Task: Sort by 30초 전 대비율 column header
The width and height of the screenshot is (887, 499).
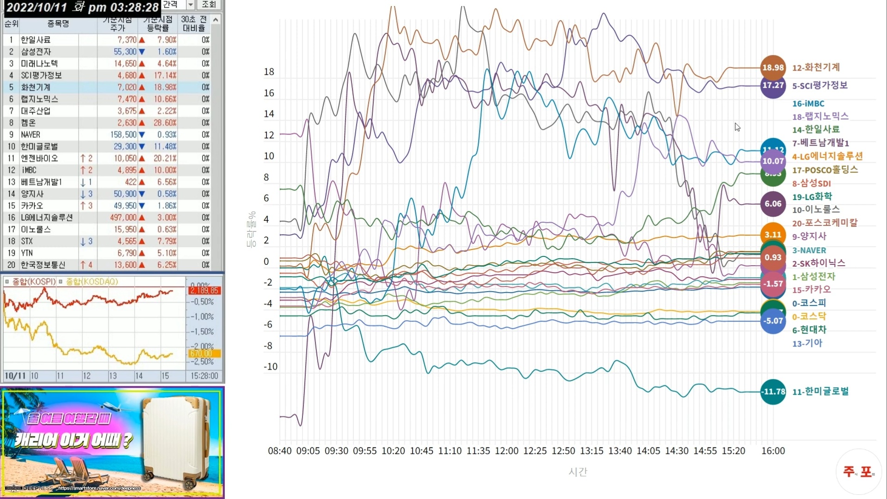Action: (194, 24)
